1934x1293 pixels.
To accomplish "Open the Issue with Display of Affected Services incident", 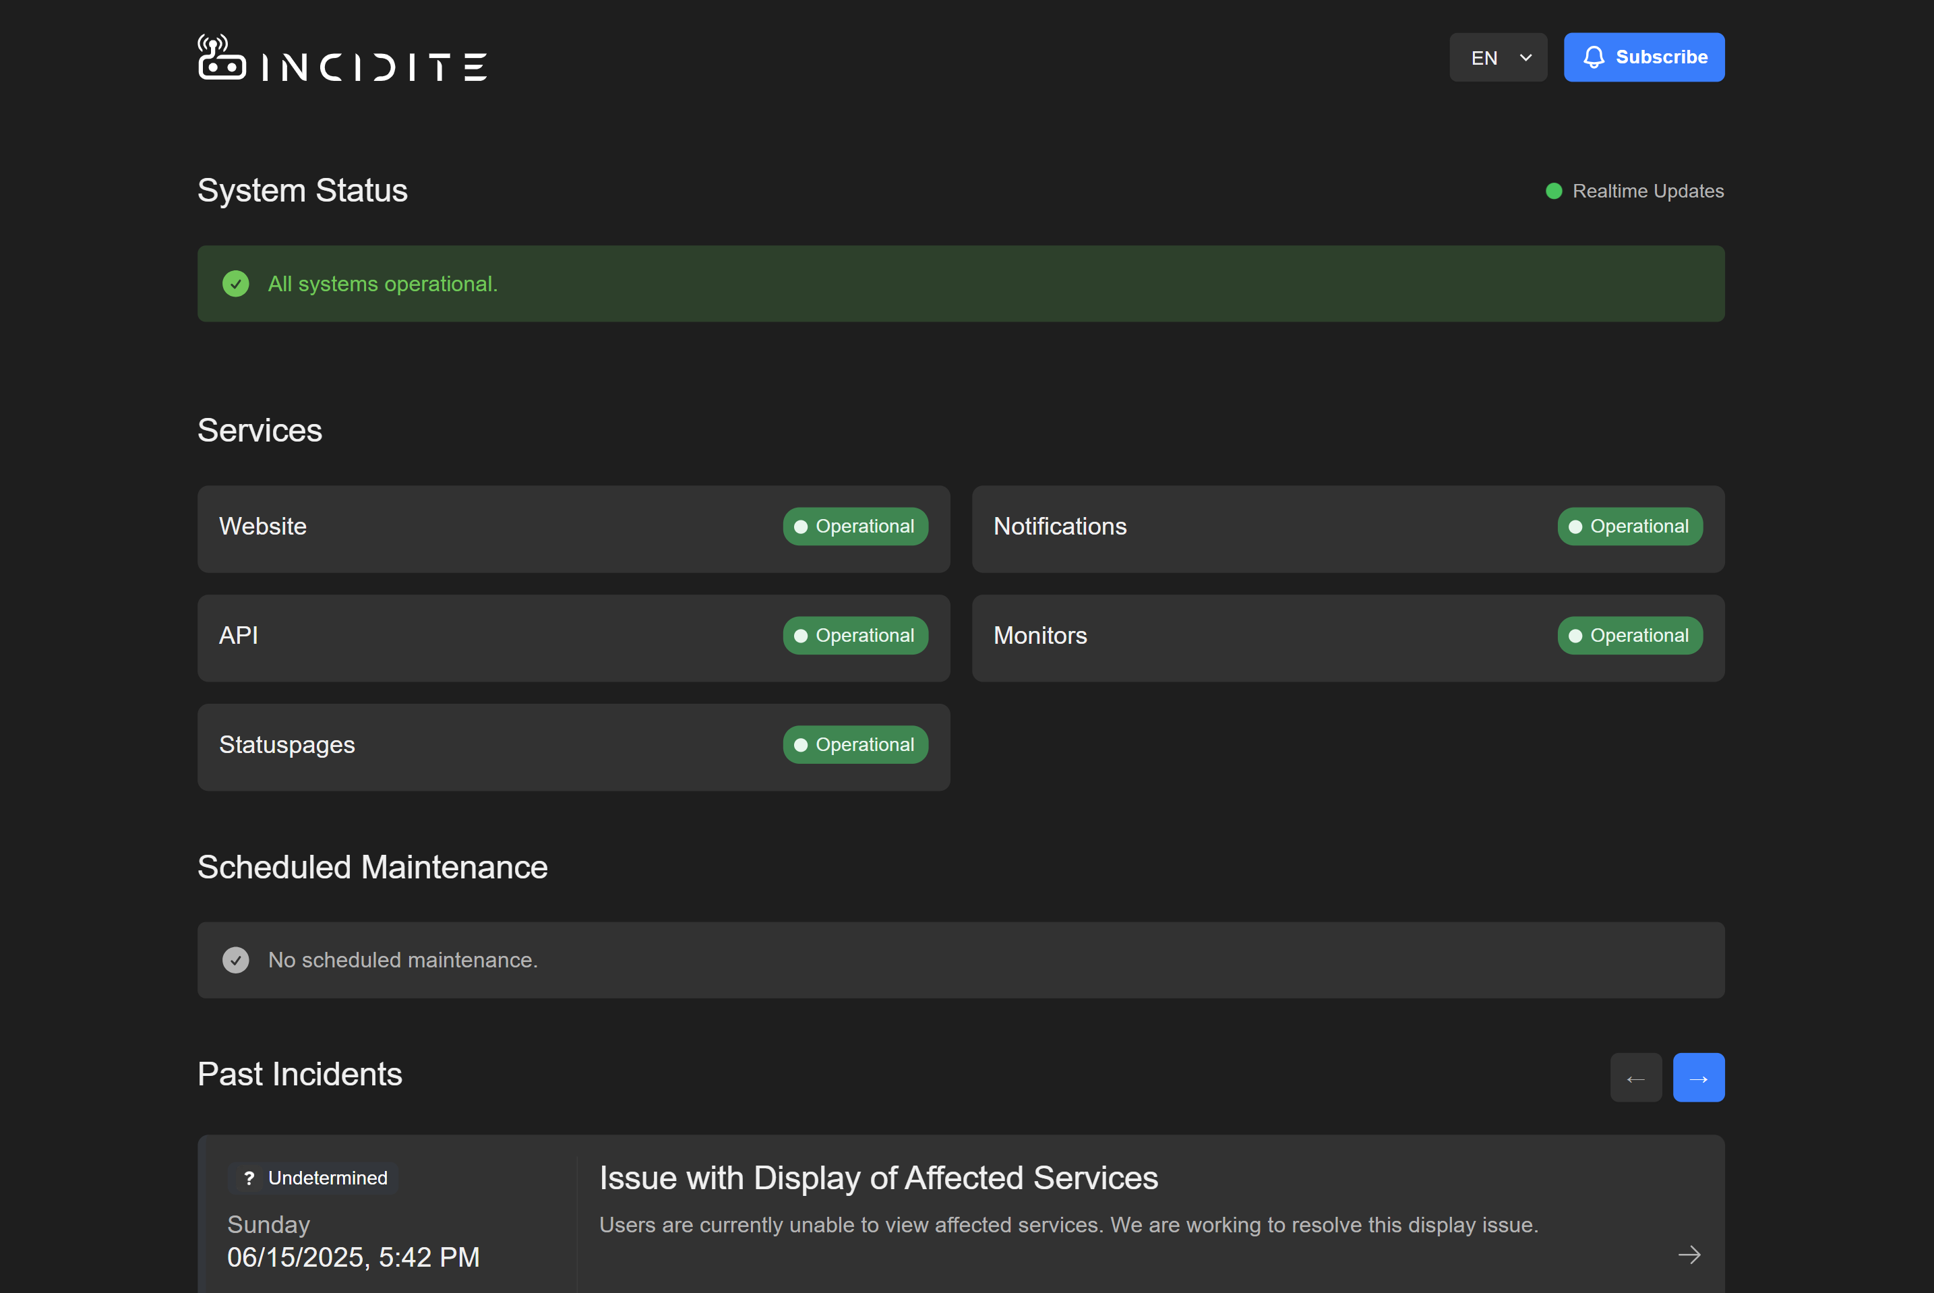I will pyautogui.click(x=878, y=1178).
